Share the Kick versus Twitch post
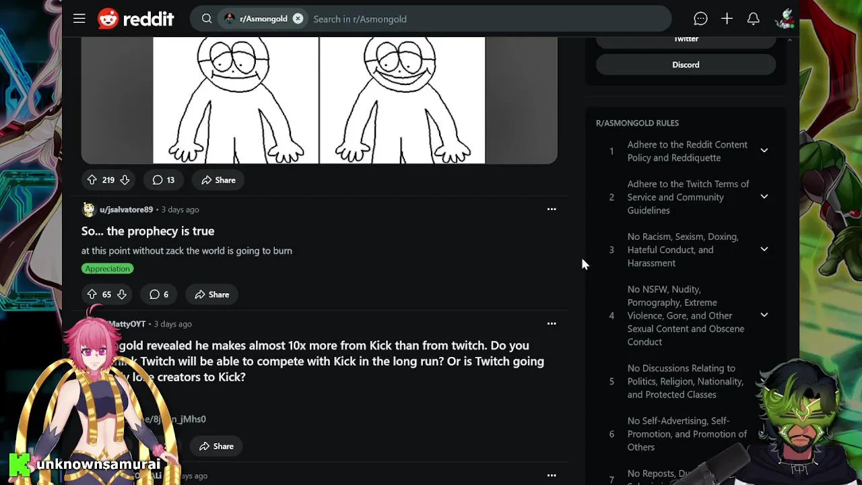This screenshot has width=862, height=485. [217, 446]
